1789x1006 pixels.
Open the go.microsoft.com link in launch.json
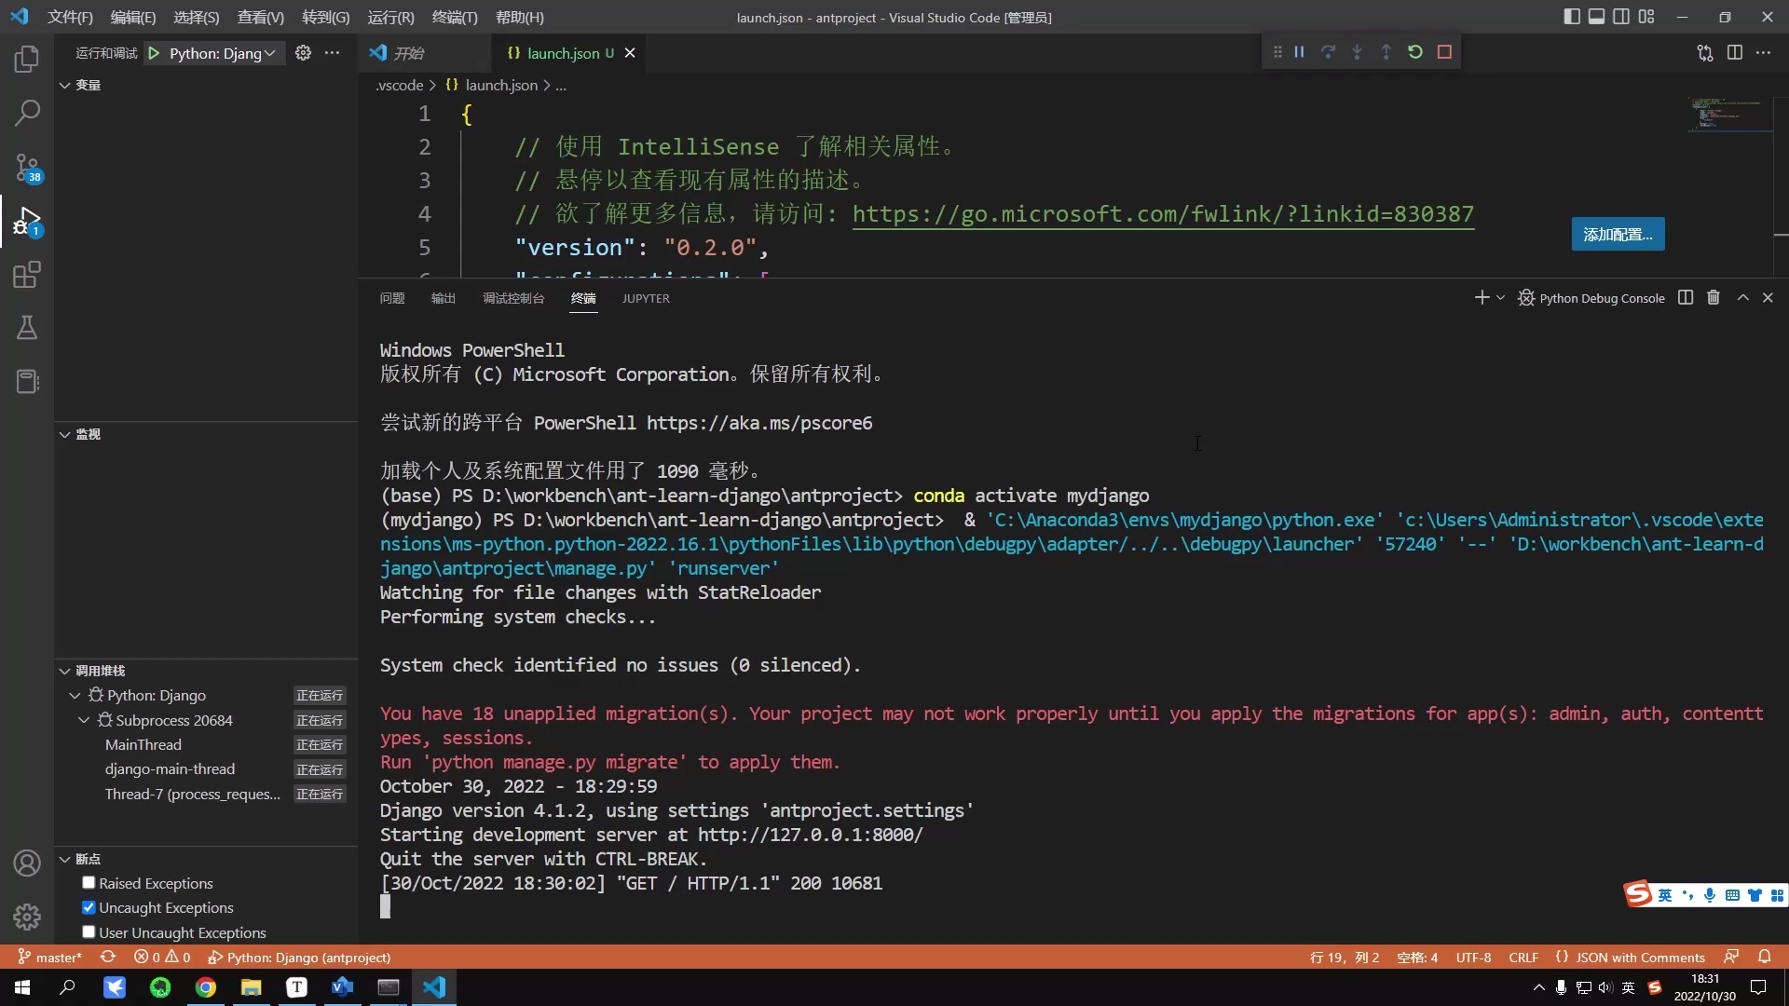click(1161, 214)
